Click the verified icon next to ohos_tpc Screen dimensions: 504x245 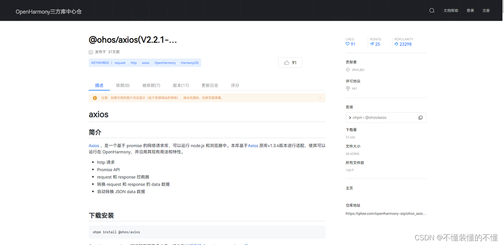tap(348, 69)
